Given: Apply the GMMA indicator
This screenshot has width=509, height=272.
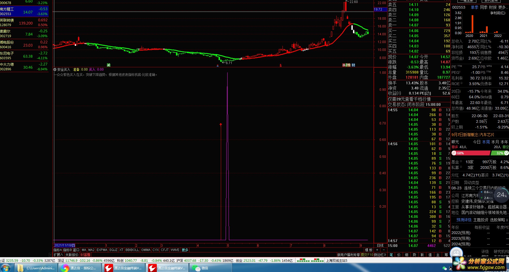Looking at the screenshot, I should 146,250.
